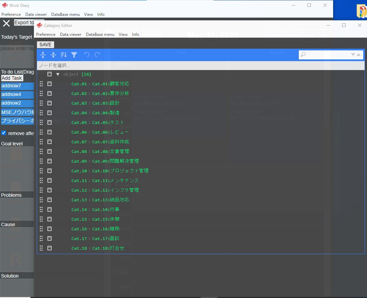The height and width of the screenshot is (298, 367).
Task: Edit the Cat.01:顧客対応 value
Action: [x=111, y=84]
